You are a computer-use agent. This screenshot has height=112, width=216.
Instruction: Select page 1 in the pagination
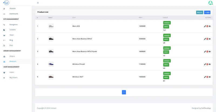click(124, 92)
